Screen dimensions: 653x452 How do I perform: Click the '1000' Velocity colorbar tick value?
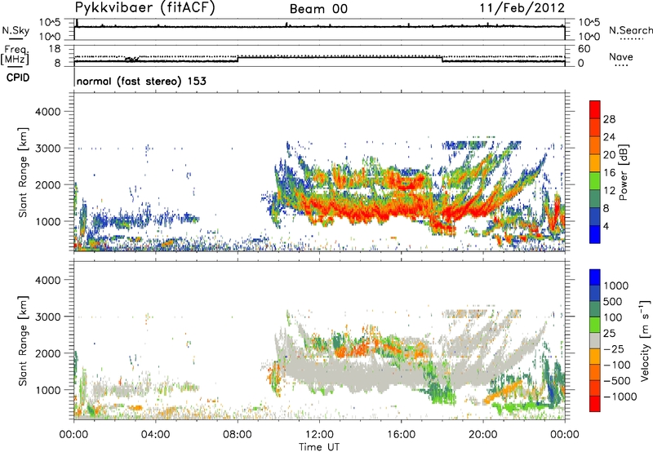pyautogui.click(x=616, y=286)
